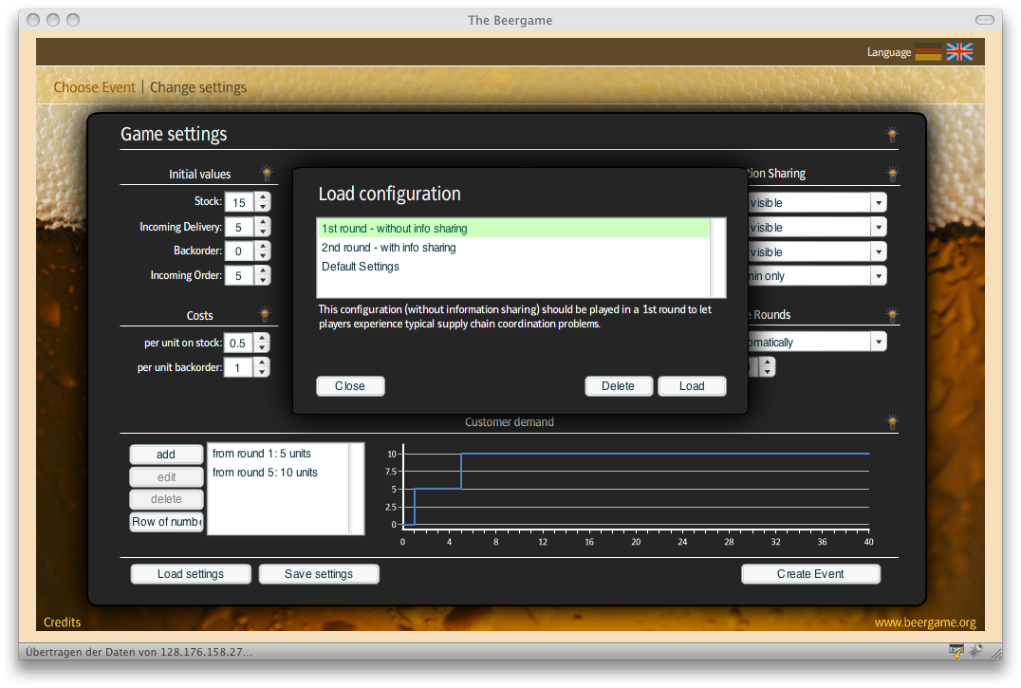Click the Rounds hint lightbulb
This screenshot has height=688, width=1021.
[x=892, y=315]
